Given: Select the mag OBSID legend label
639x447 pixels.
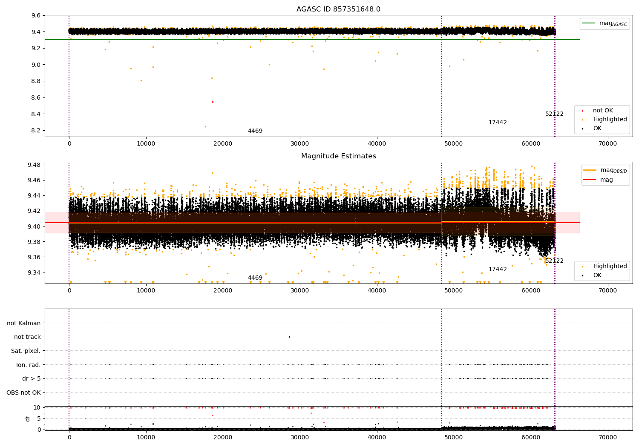Looking at the screenshot, I should 613,170.
